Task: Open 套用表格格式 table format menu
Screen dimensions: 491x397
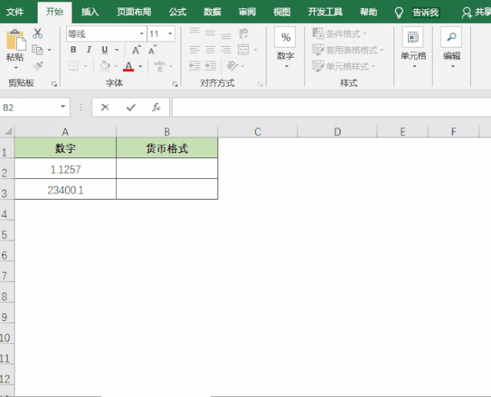Action: point(348,50)
